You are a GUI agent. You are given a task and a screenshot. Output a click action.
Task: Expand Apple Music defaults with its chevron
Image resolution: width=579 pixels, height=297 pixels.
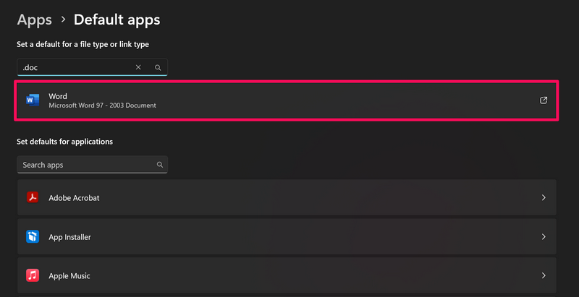point(544,275)
